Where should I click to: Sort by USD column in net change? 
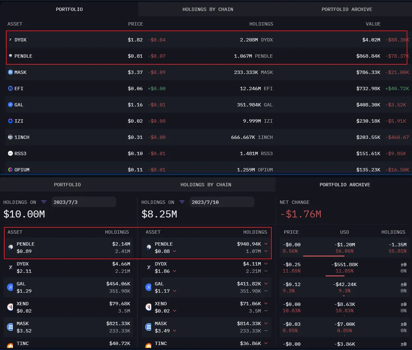(x=344, y=232)
